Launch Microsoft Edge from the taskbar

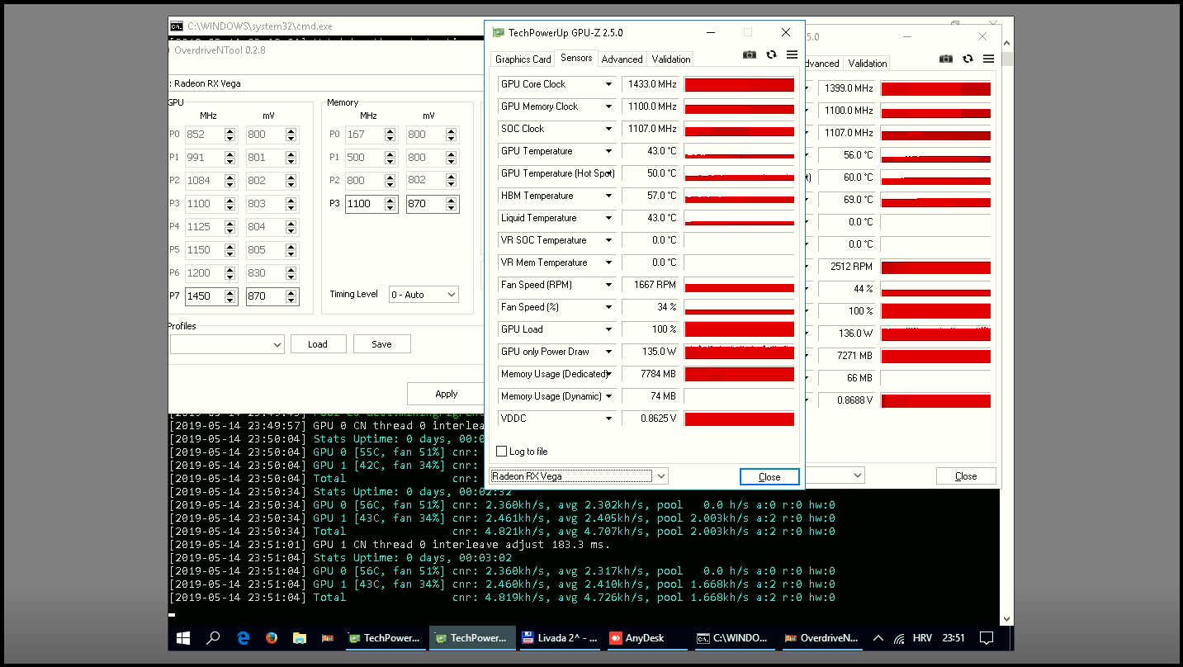244,637
